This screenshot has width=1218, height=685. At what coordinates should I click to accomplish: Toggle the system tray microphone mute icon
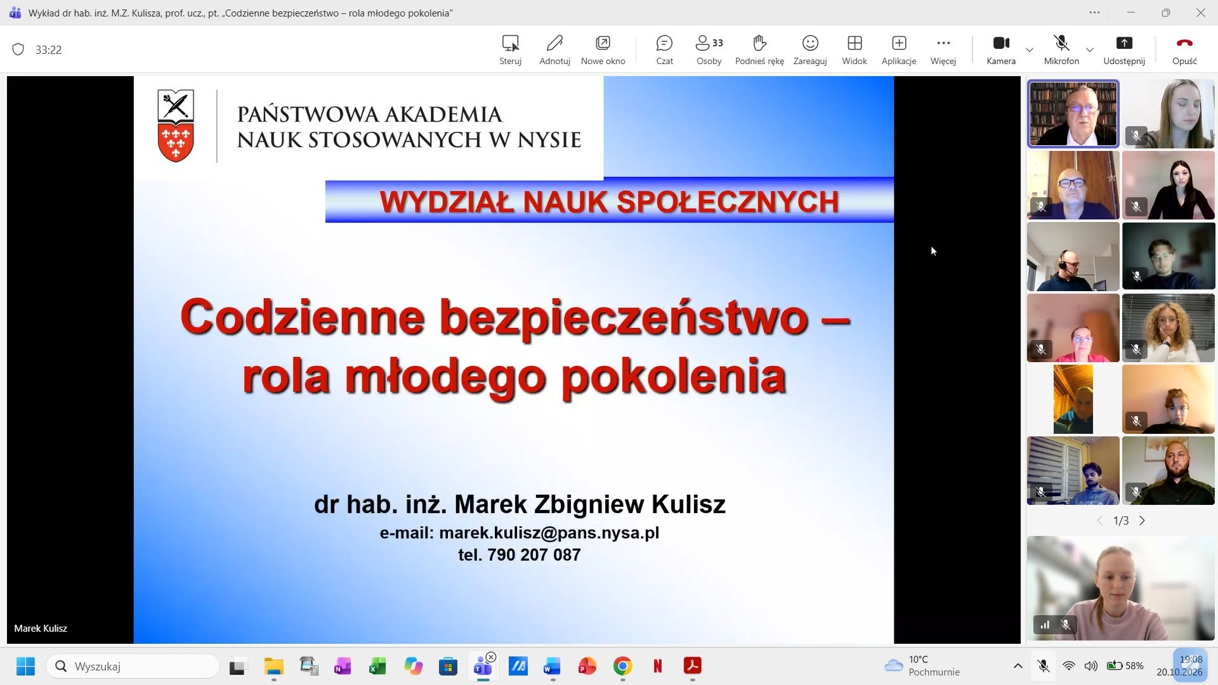point(1043,666)
